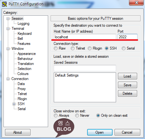
Task: Click the Delete session button
Action: click(x=127, y=94)
